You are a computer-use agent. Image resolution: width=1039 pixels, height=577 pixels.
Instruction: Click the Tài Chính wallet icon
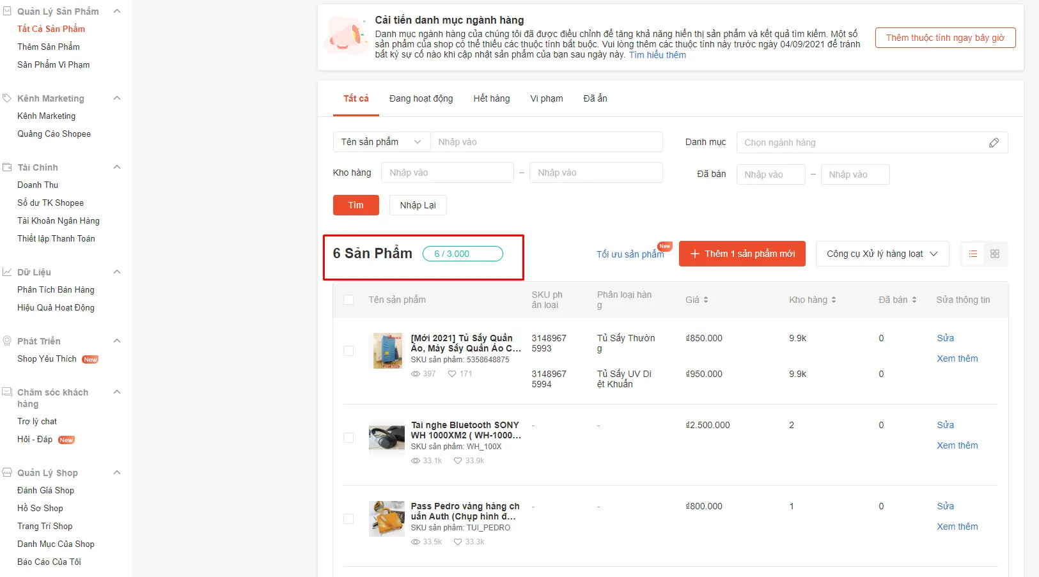pos(7,167)
